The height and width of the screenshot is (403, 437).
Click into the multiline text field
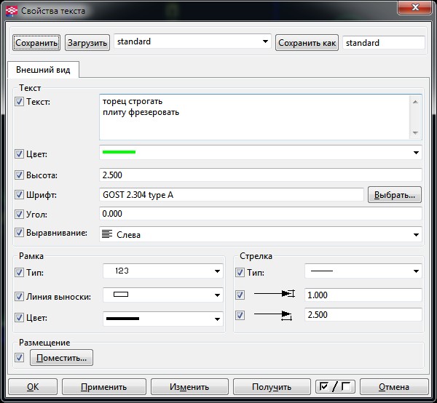click(254, 117)
